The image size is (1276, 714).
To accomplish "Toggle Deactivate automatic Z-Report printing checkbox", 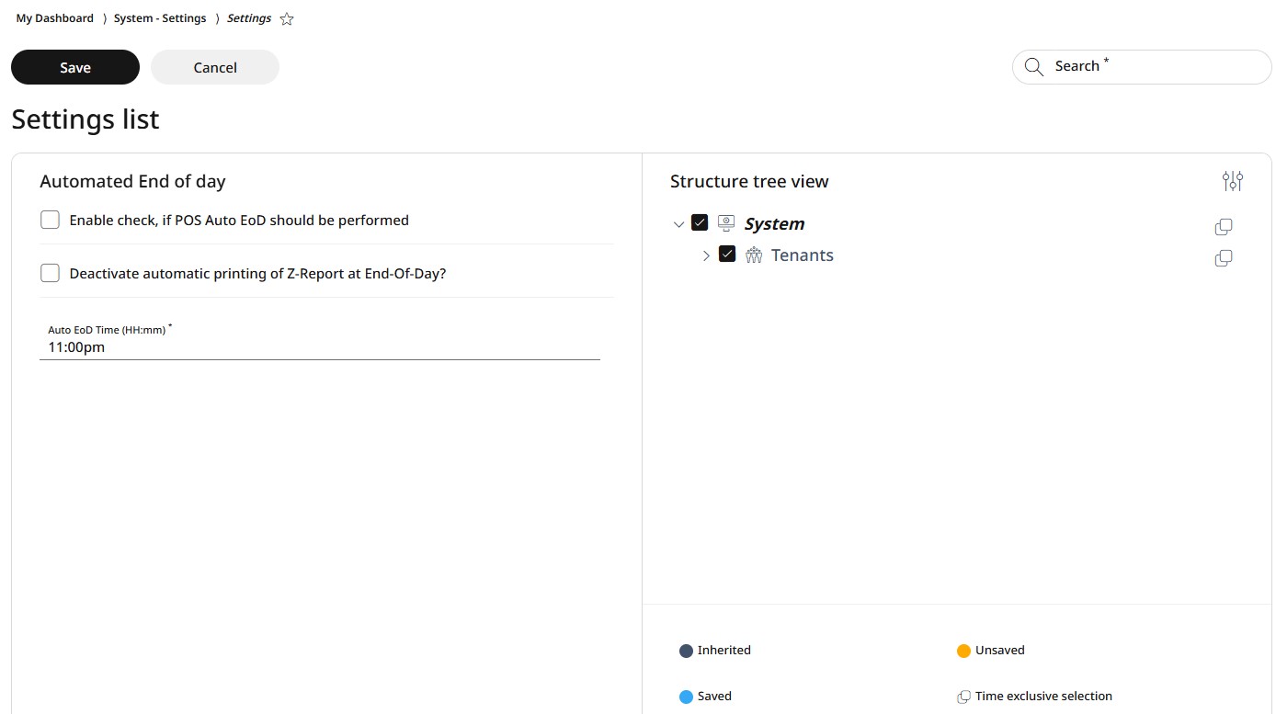I will 50,273.
